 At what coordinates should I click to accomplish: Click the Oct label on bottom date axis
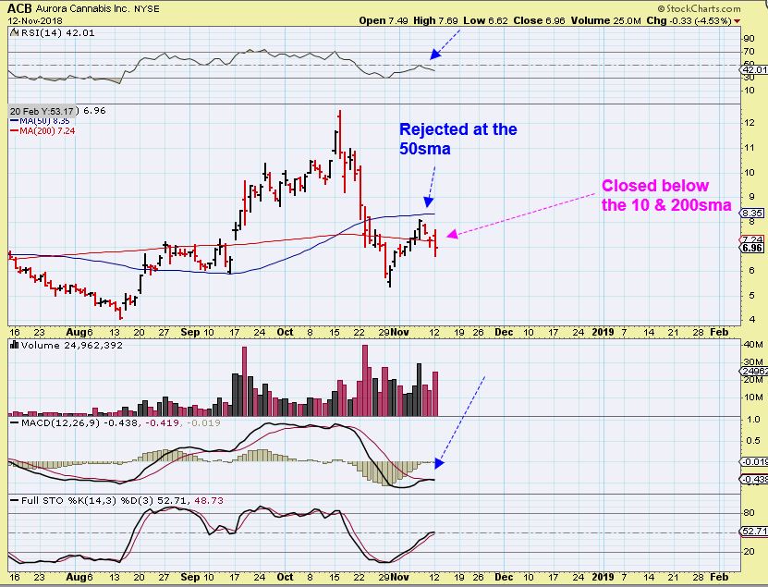point(285,577)
